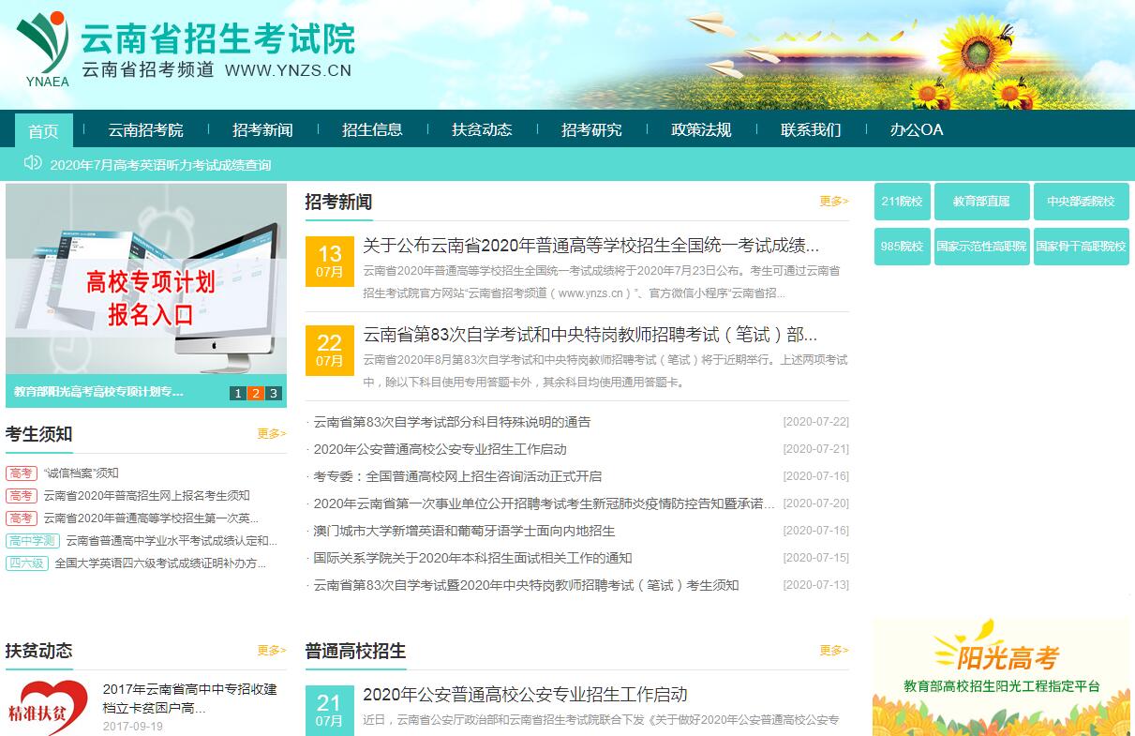Viewport: 1135px width, 736px height.
Task: Expand 更多 in 招考新闻 section
Action: pyautogui.click(x=833, y=201)
